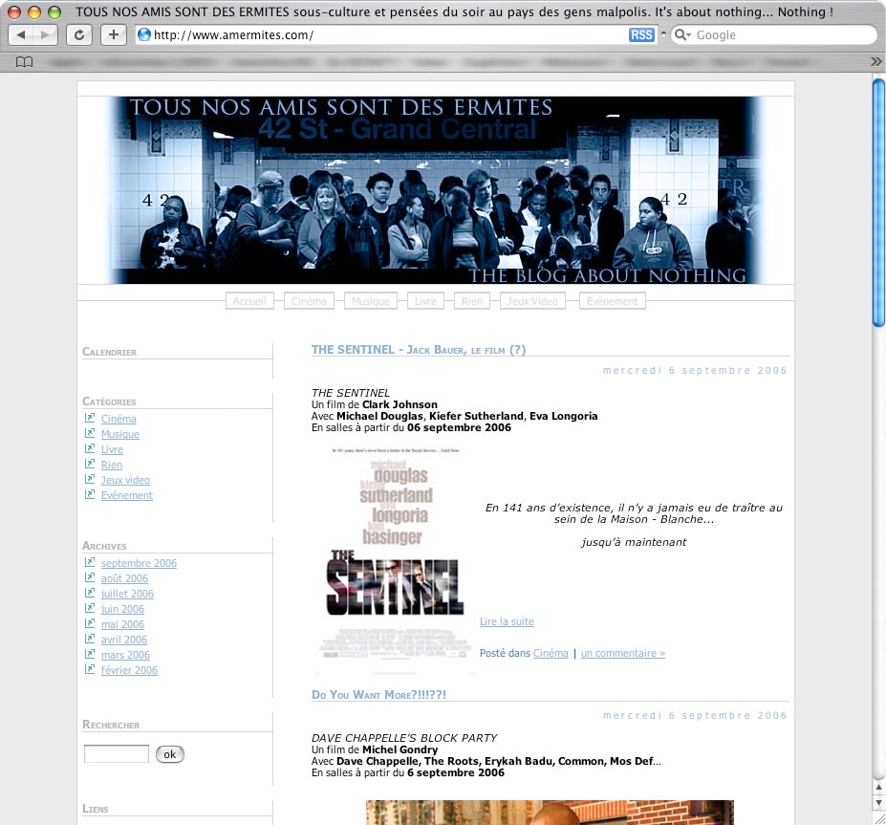Click the vertical scrollbar thumb
The width and height of the screenshot is (886, 825).
878,203
